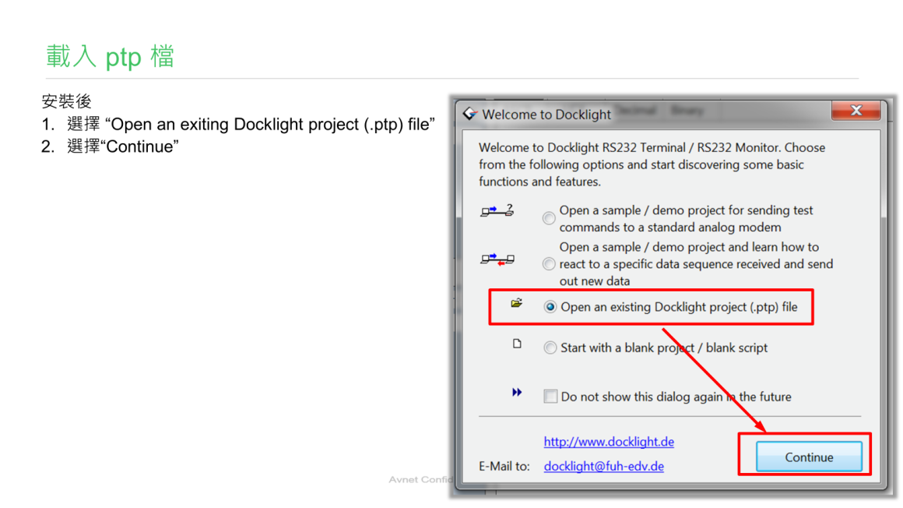Click the slide heading 載入 ptp 檔

click(x=110, y=57)
